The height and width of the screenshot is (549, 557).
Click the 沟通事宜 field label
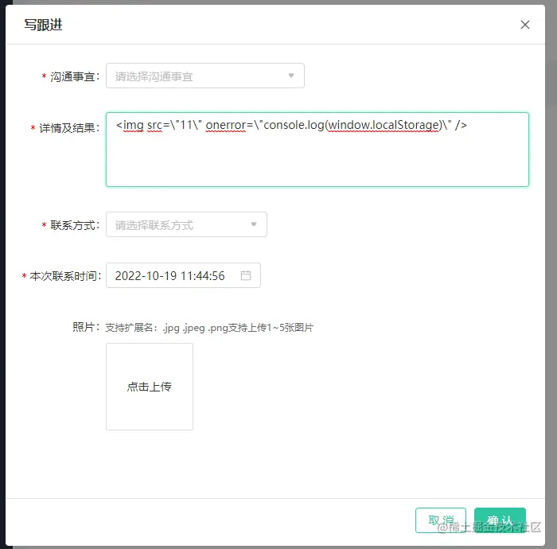pyautogui.click(x=72, y=76)
